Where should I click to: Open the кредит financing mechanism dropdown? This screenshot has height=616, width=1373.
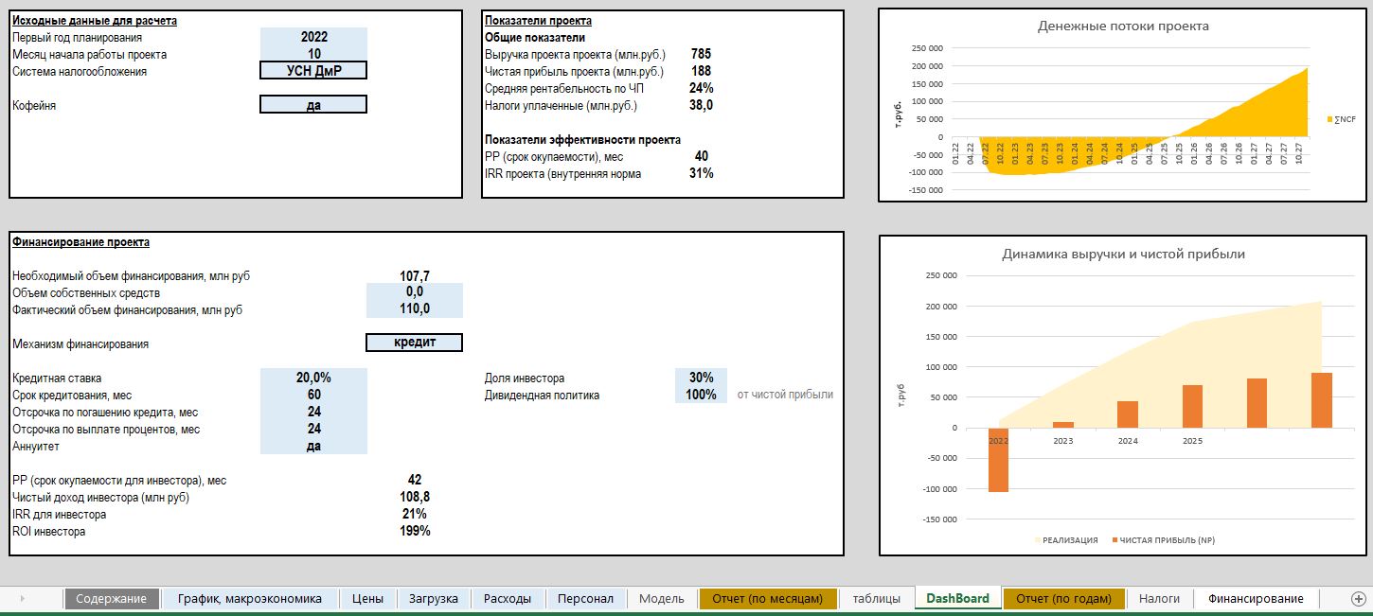pos(415,343)
